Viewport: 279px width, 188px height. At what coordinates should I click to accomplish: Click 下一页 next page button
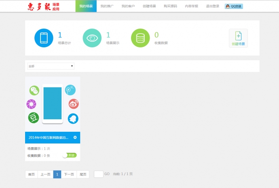coord(69,174)
